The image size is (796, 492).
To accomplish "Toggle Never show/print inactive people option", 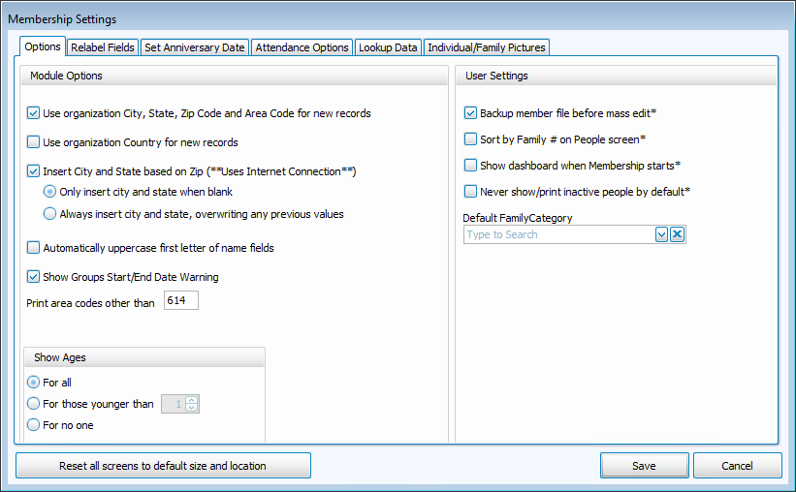I will click(x=471, y=192).
